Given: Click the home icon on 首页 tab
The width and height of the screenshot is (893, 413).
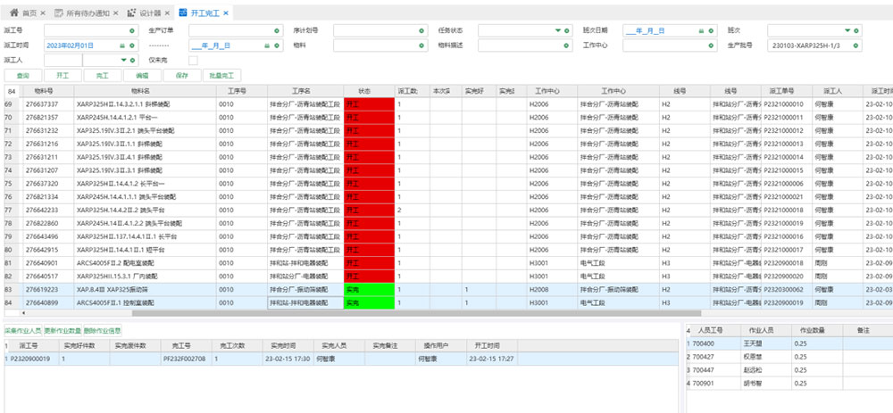Looking at the screenshot, I should click(13, 13).
